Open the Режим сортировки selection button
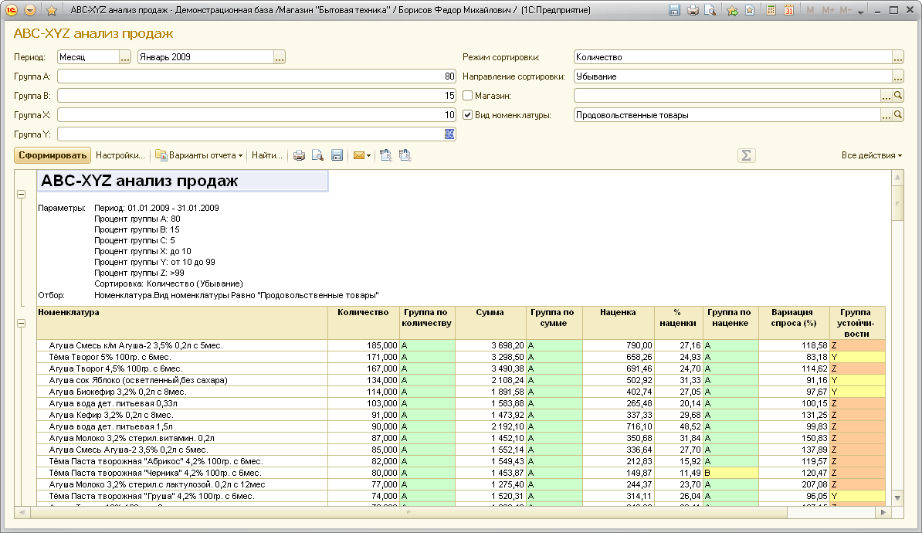922x533 pixels. pyautogui.click(x=897, y=57)
